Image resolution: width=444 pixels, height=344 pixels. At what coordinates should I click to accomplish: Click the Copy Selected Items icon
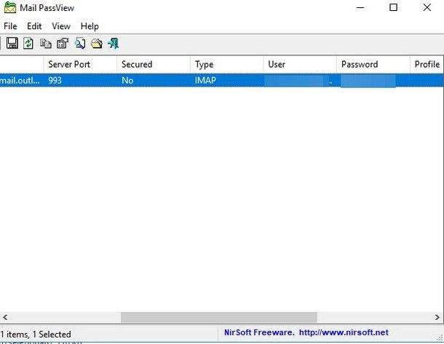coord(46,44)
